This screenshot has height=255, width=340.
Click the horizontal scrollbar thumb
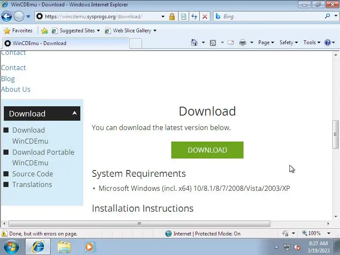coord(139,224)
